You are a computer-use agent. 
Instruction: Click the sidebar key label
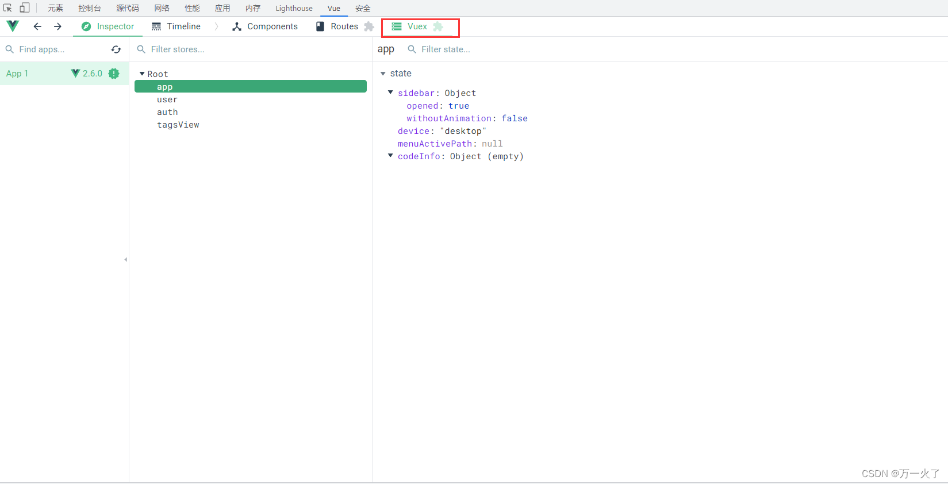pos(416,93)
